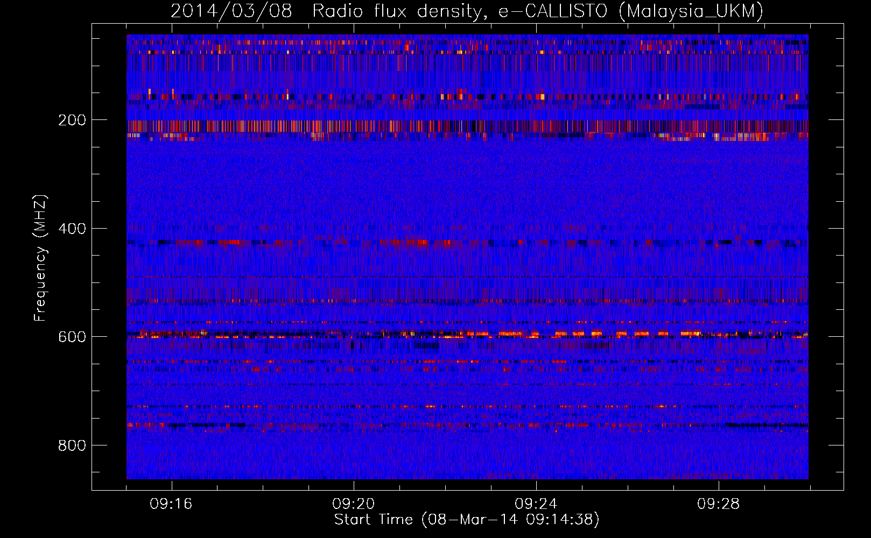
Task: Click the 'Frequency (MHZ)' axis label
Action: tap(40, 258)
